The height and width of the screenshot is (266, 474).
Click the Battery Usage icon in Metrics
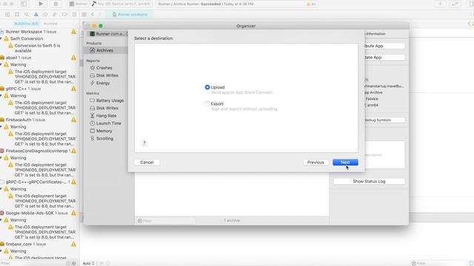tap(92, 100)
